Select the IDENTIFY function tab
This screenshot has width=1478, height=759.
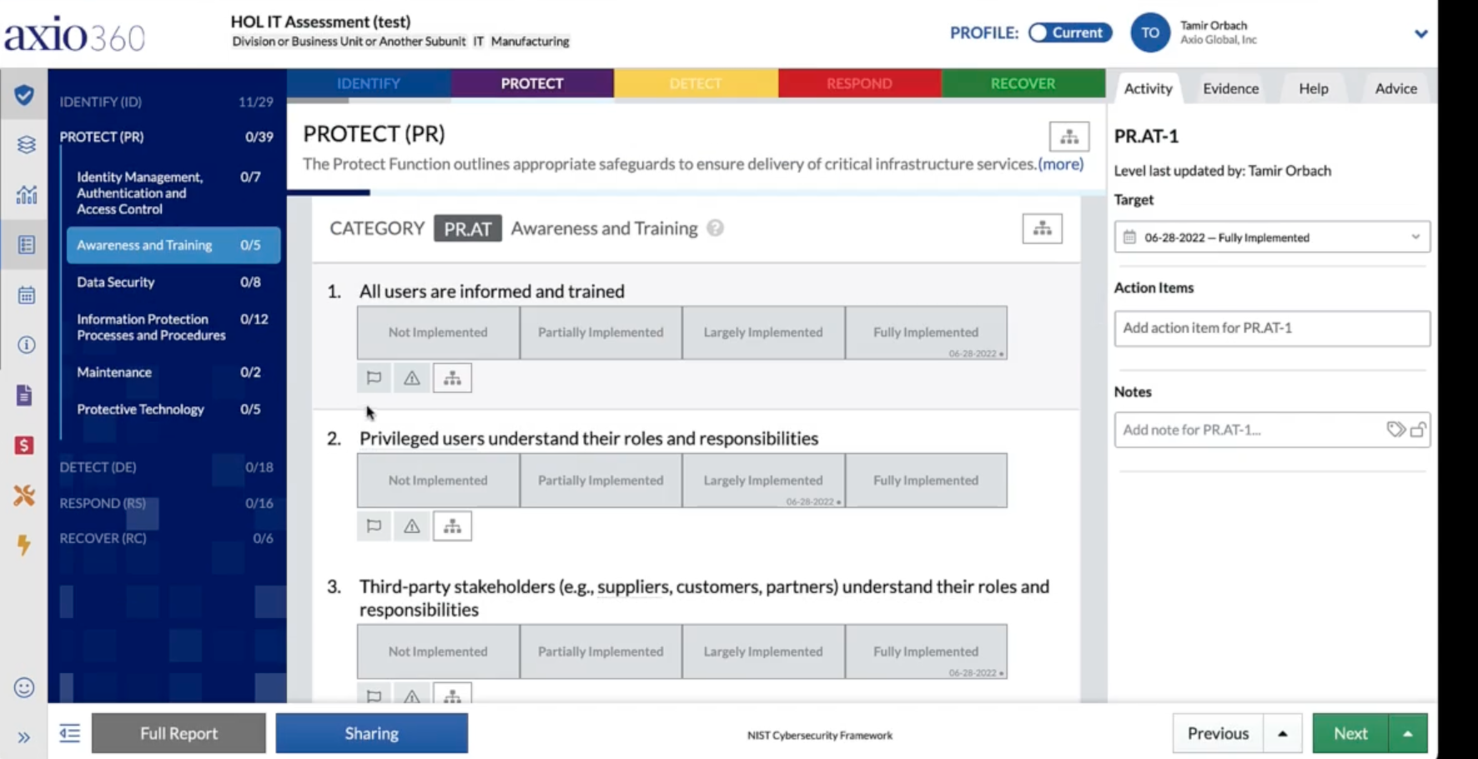[x=369, y=83]
